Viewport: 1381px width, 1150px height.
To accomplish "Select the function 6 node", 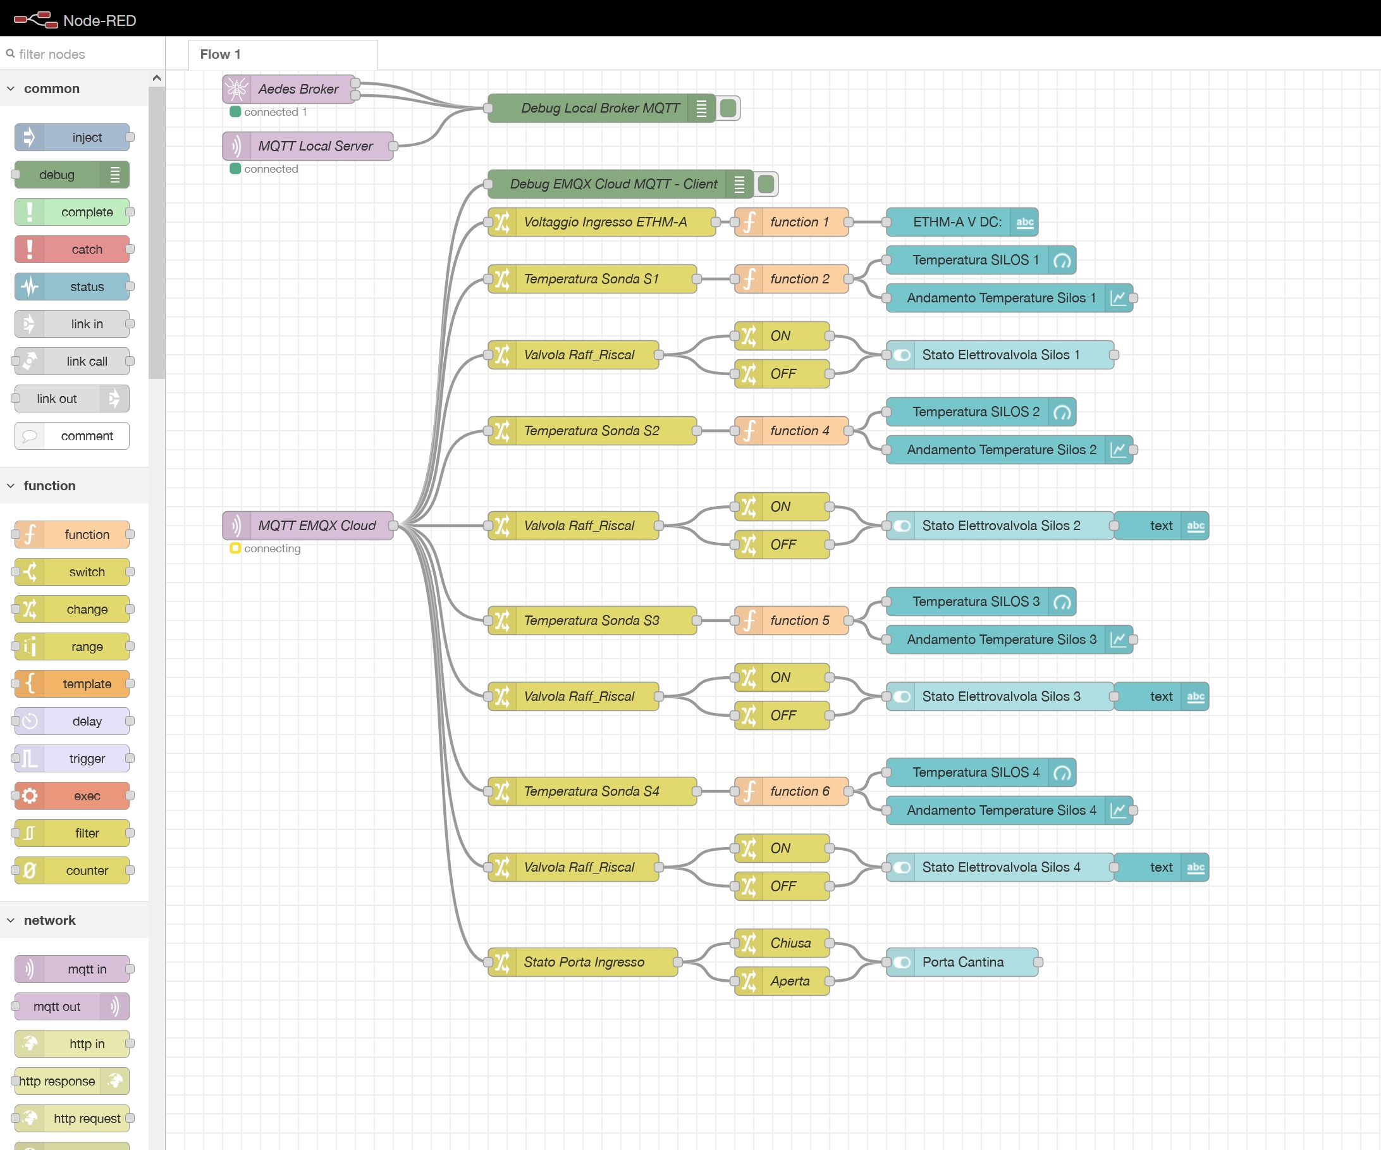I will [x=792, y=791].
